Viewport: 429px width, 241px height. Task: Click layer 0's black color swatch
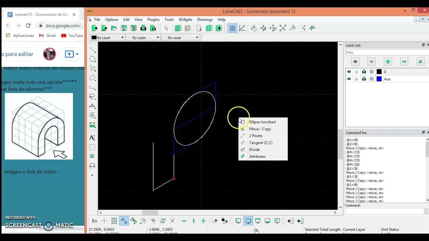pos(379,72)
